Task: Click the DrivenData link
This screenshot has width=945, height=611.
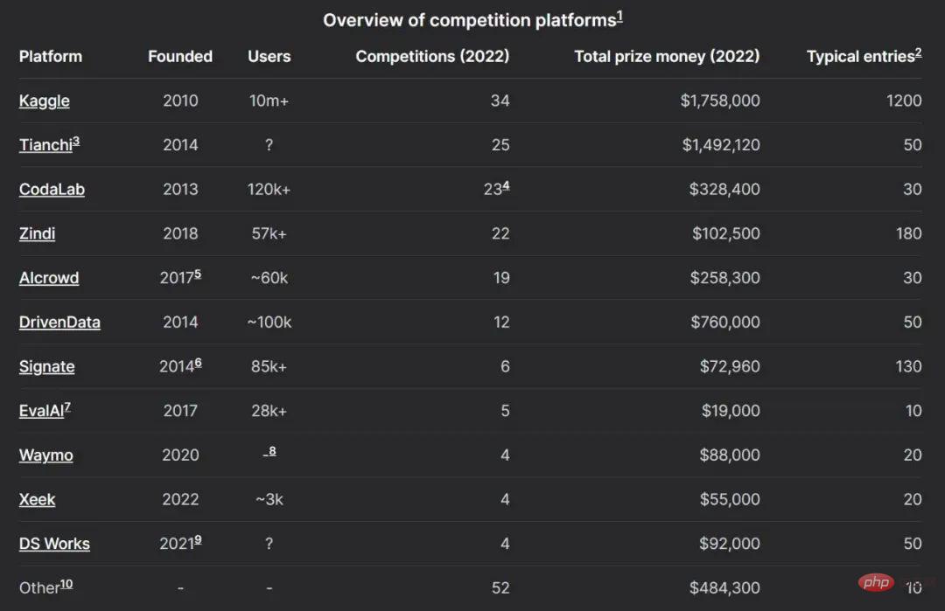Action: click(59, 323)
